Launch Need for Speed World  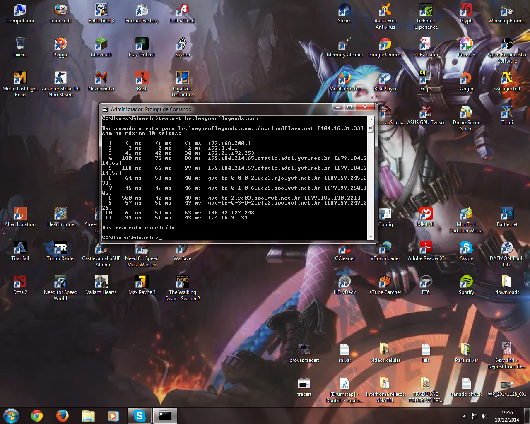61,288
